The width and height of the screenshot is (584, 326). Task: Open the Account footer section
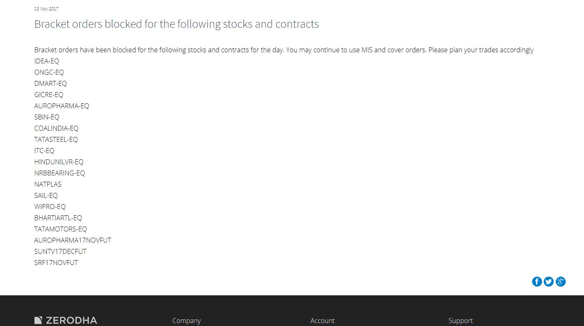pyautogui.click(x=323, y=321)
